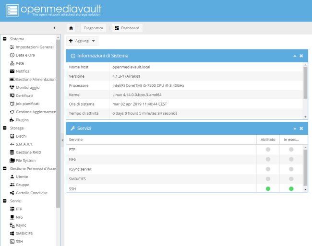Screen dimensions: 312x246
Task: Open the Dischi disk icon
Action: click(12, 136)
